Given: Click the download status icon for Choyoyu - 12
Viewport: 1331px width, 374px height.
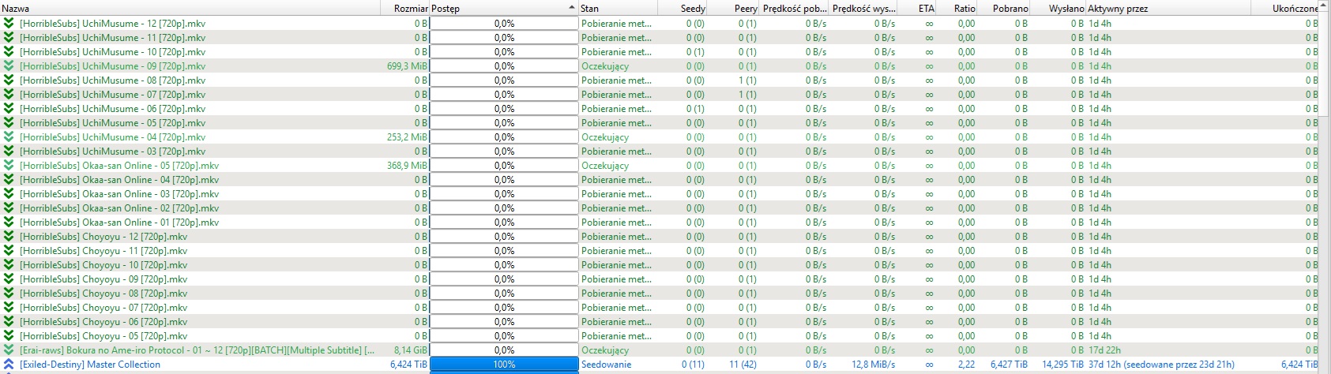Looking at the screenshot, I should click(9, 237).
